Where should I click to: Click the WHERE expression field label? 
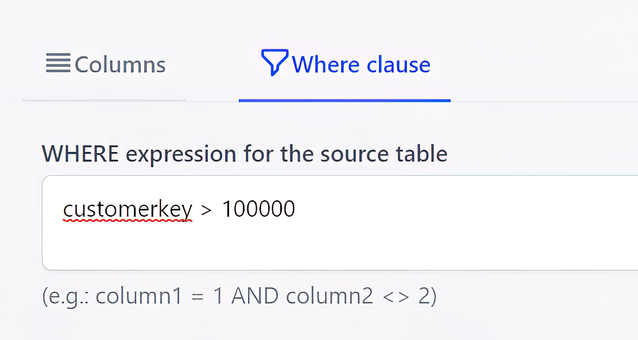coord(244,154)
